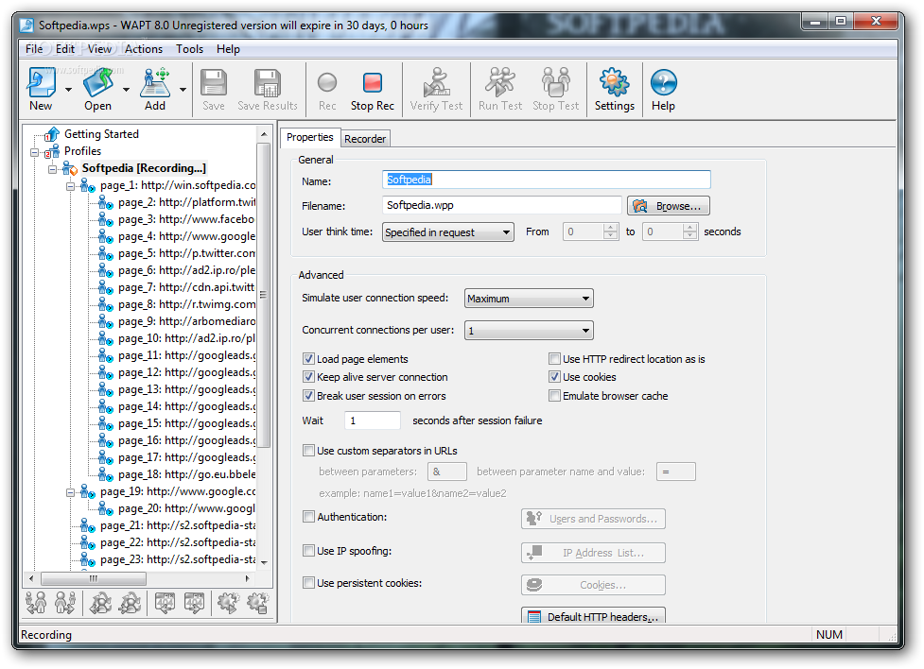Image resolution: width=924 pixels, height=669 pixels.
Task: Click the Softpedia recording profile icon
Action: point(70,168)
